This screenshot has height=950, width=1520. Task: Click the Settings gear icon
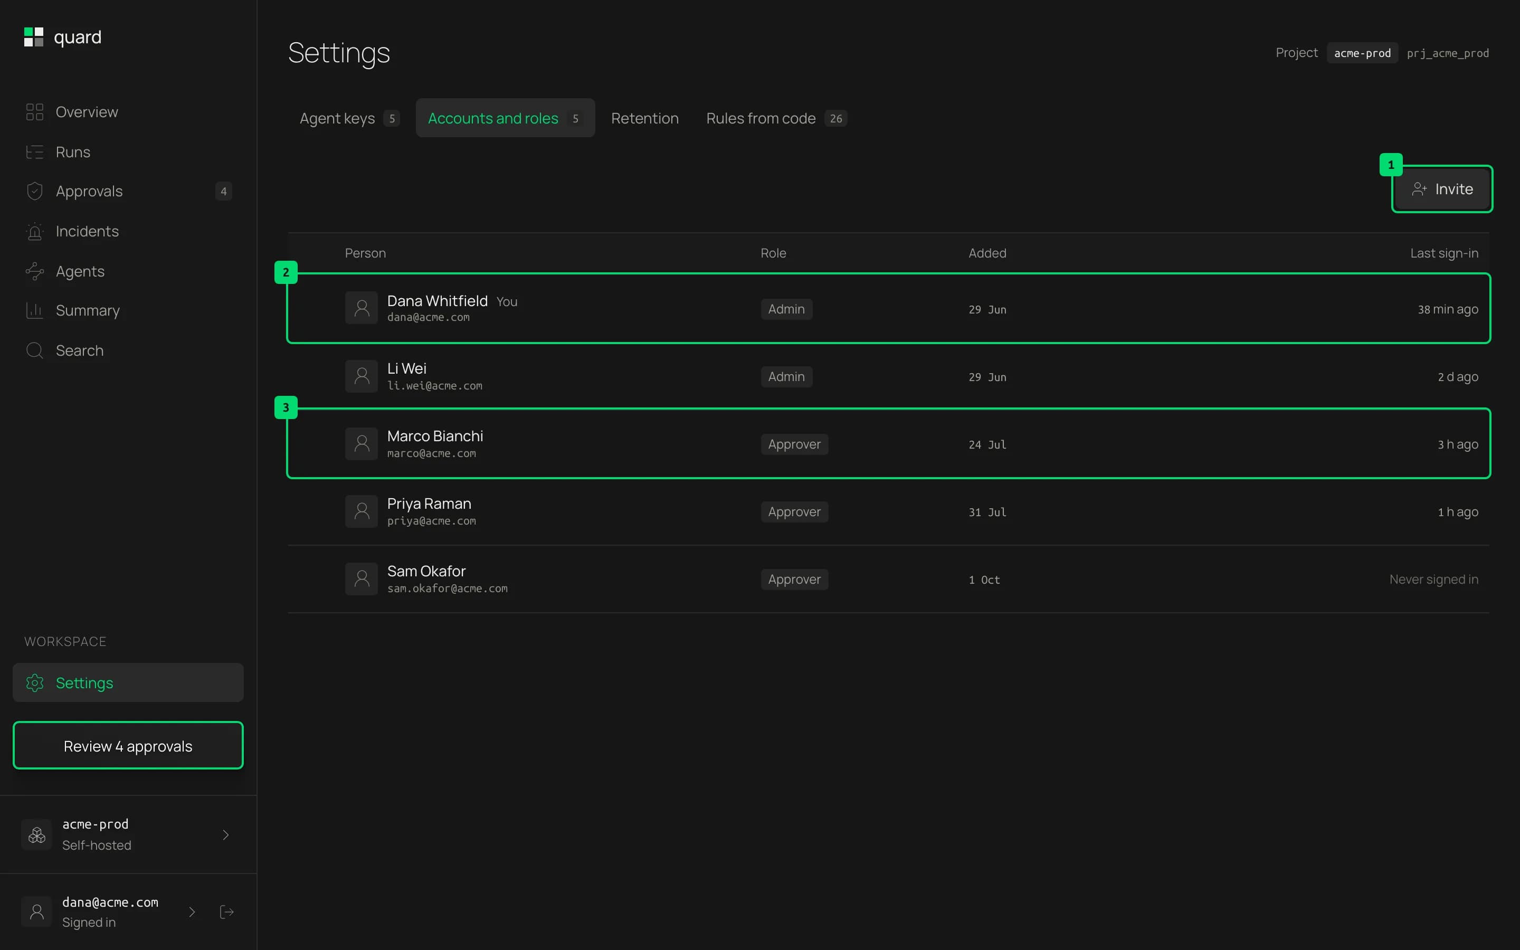point(34,683)
